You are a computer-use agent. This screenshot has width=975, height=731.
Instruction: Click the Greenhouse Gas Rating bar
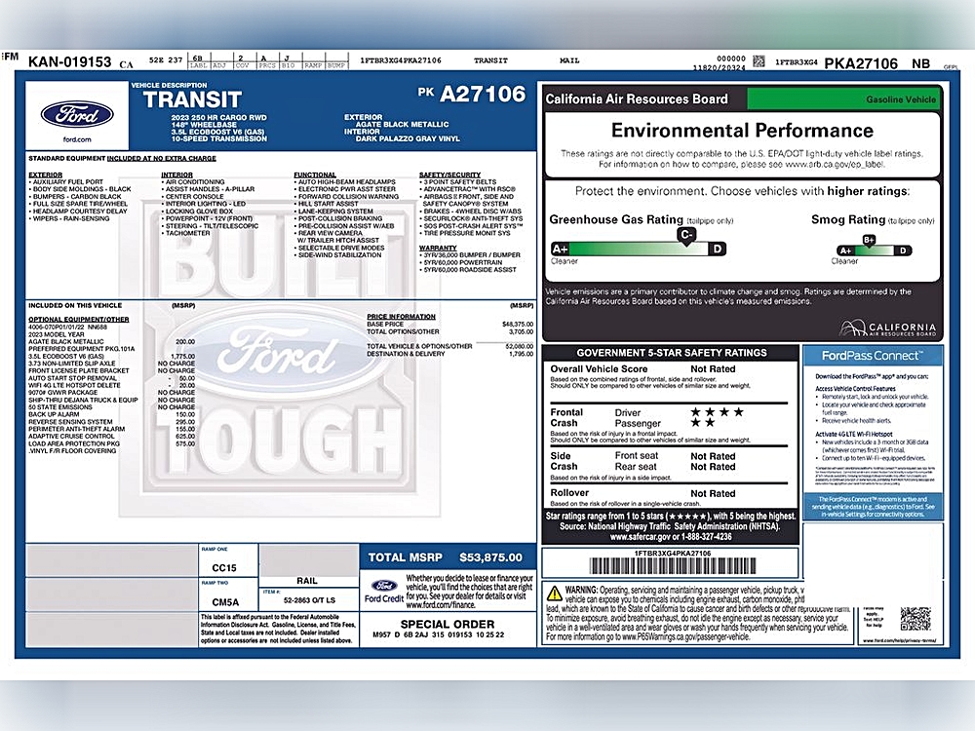coord(638,250)
